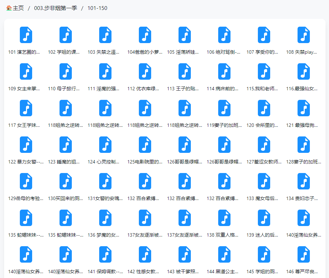
Task: Click the file name label starting with 115
Action: pyautogui.click(x=264, y=89)
